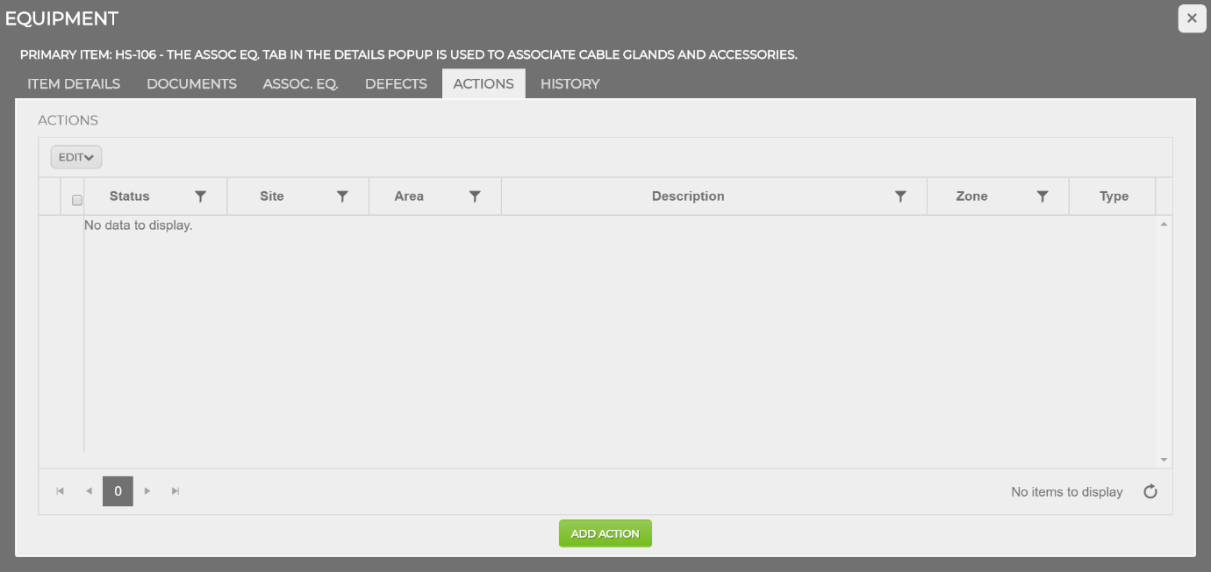This screenshot has width=1211, height=572.
Task: Jump to the first page of results
Action: click(60, 491)
